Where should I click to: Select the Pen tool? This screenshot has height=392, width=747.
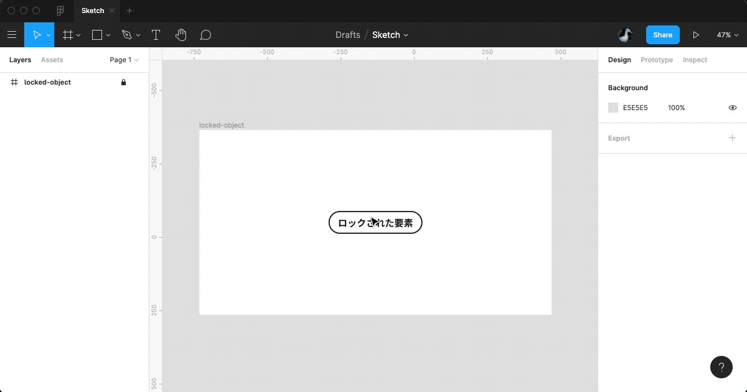(127, 35)
